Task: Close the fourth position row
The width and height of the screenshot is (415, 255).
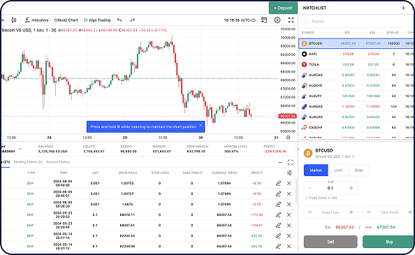Action: [x=289, y=214]
